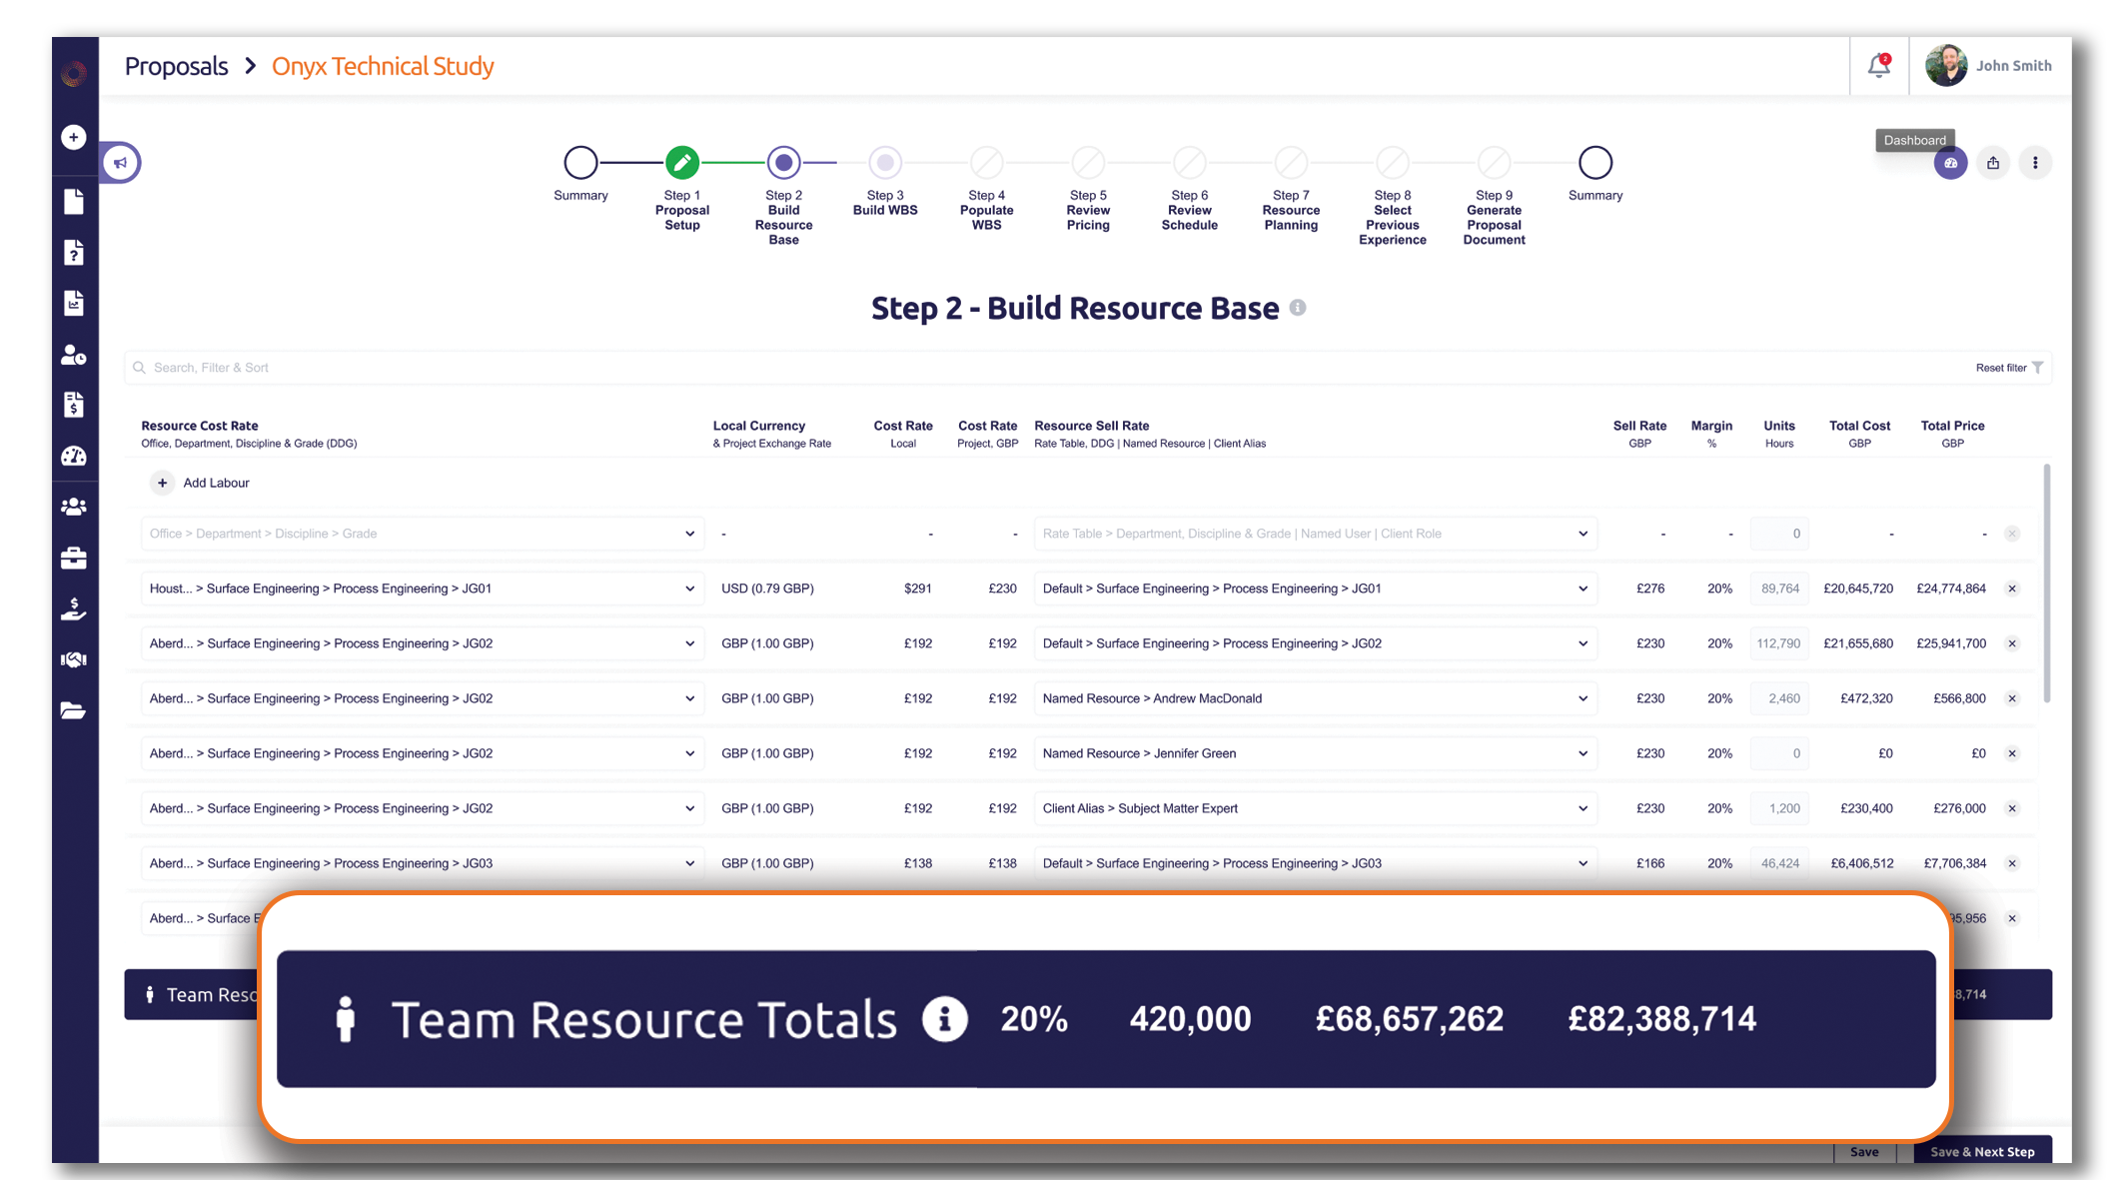Go to the final Summary step circle

[x=1595, y=162]
